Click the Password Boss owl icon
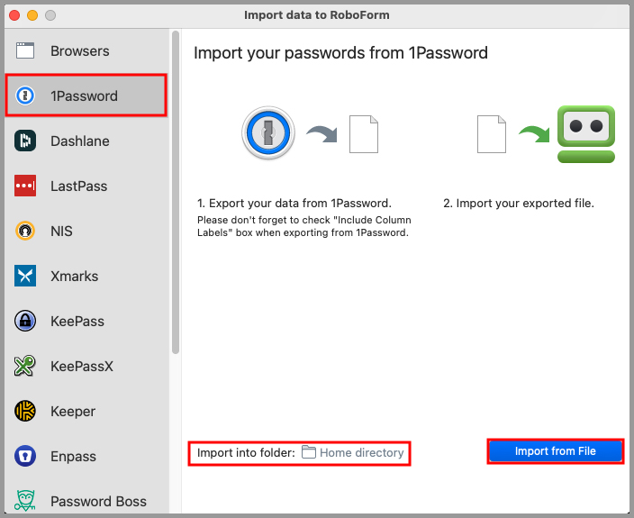Viewport: 634px width, 518px height. (x=25, y=500)
